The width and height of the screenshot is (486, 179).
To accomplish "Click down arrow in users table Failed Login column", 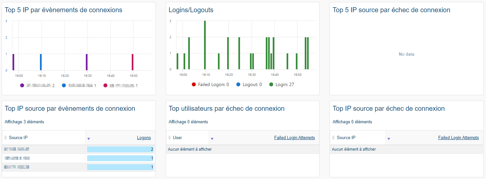I will (212, 139).
